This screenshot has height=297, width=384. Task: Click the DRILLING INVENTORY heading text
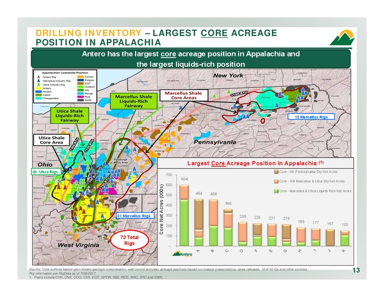point(89,33)
